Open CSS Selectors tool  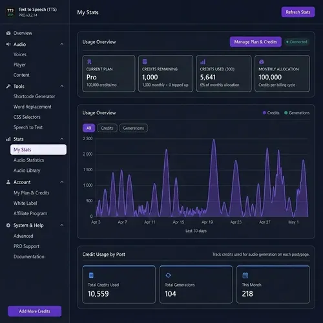27,117
